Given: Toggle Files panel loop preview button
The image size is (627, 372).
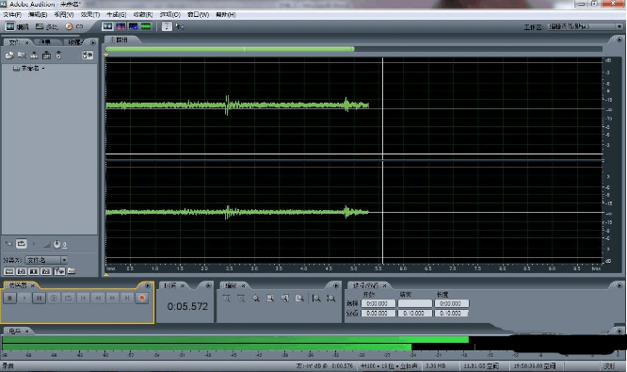Looking at the screenshot, I should 22,244.
